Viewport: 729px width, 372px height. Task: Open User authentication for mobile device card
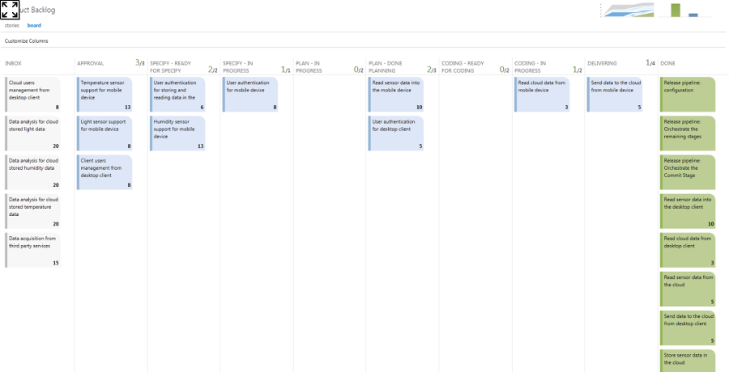pyautogui.click(x=250, y=95)
